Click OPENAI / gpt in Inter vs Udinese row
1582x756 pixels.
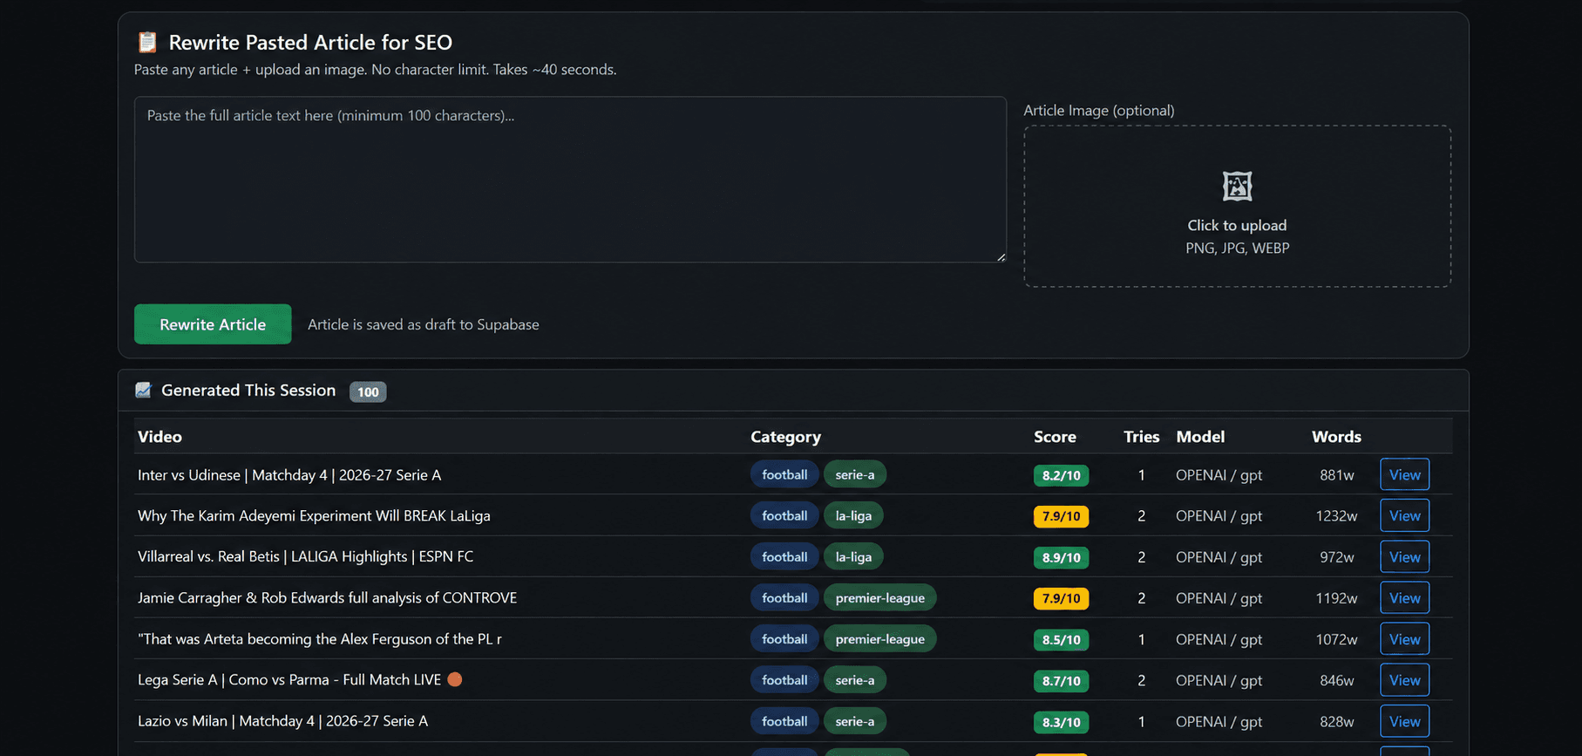click(1219, 475)
